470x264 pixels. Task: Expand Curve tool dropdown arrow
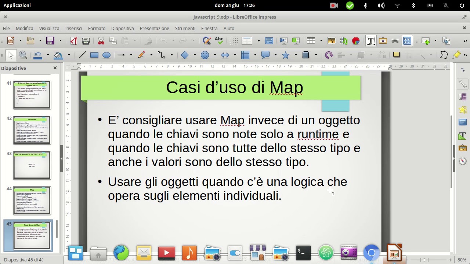point(151,55)
